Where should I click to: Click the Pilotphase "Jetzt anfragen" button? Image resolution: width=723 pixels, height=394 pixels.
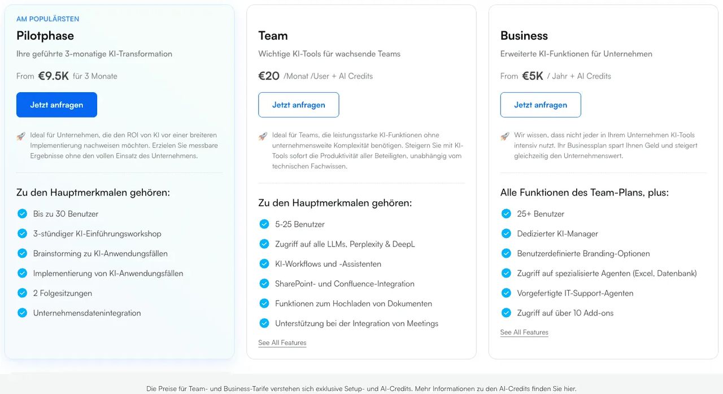pos(56,105)
